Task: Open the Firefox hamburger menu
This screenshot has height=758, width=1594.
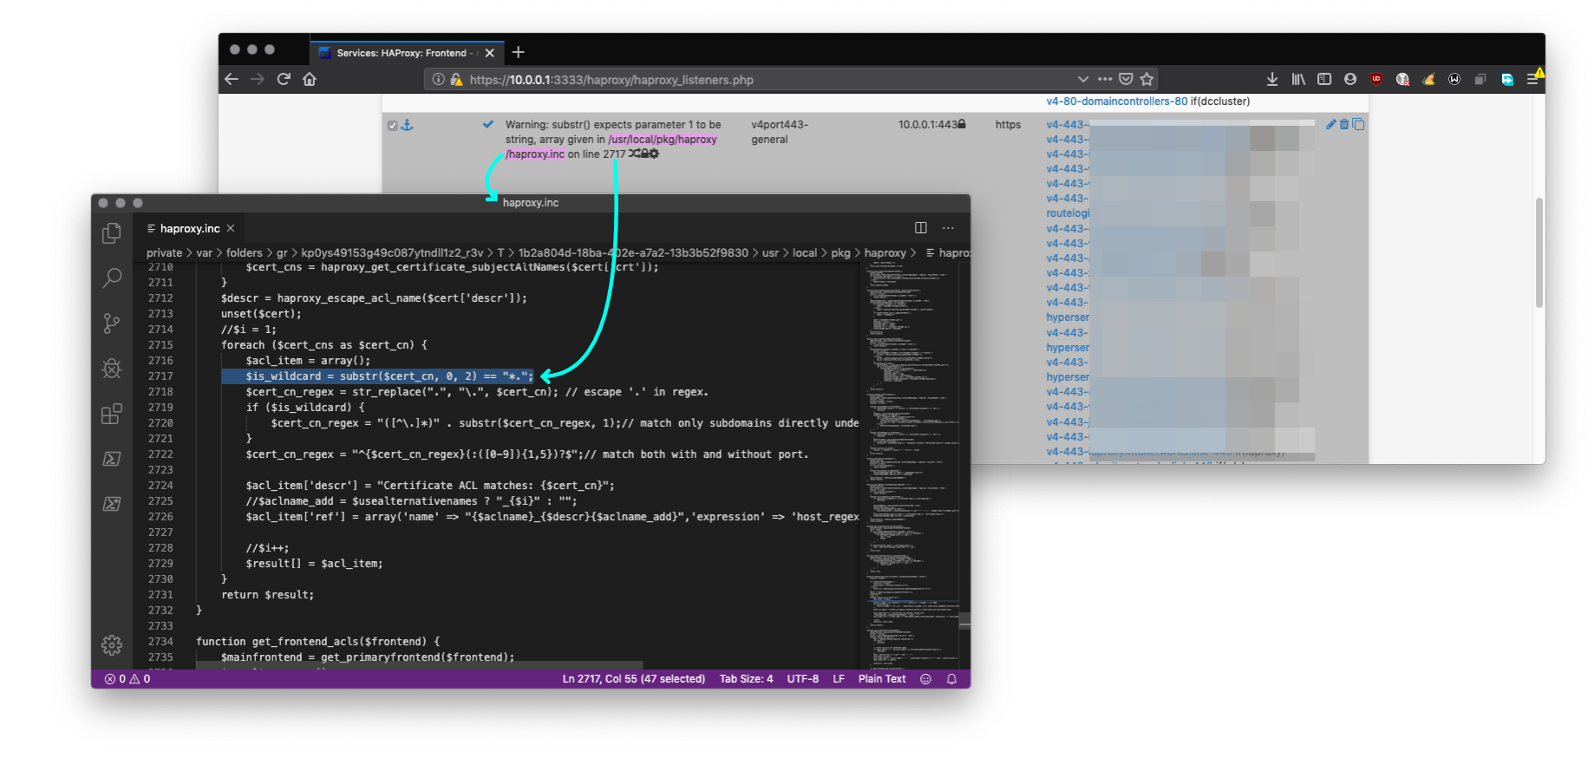Action: tap(1533, 79)
